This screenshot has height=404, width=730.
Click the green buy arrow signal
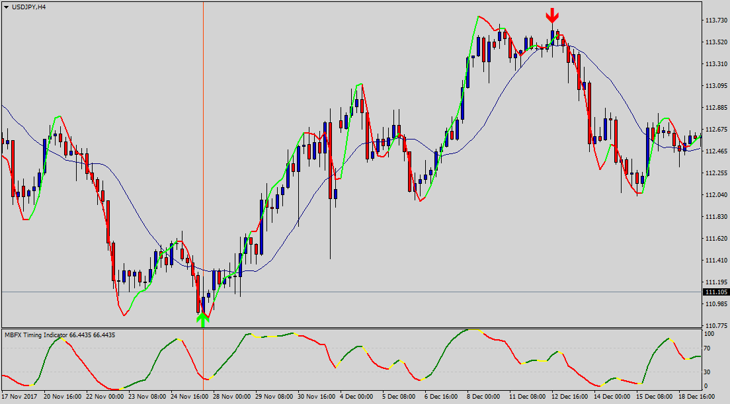pyautogui.click(x=203, y=319)
